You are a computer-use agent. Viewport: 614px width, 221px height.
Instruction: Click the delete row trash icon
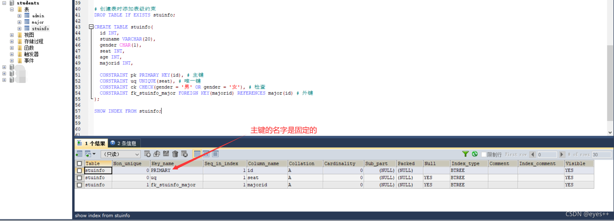click(x=175, y=154)
